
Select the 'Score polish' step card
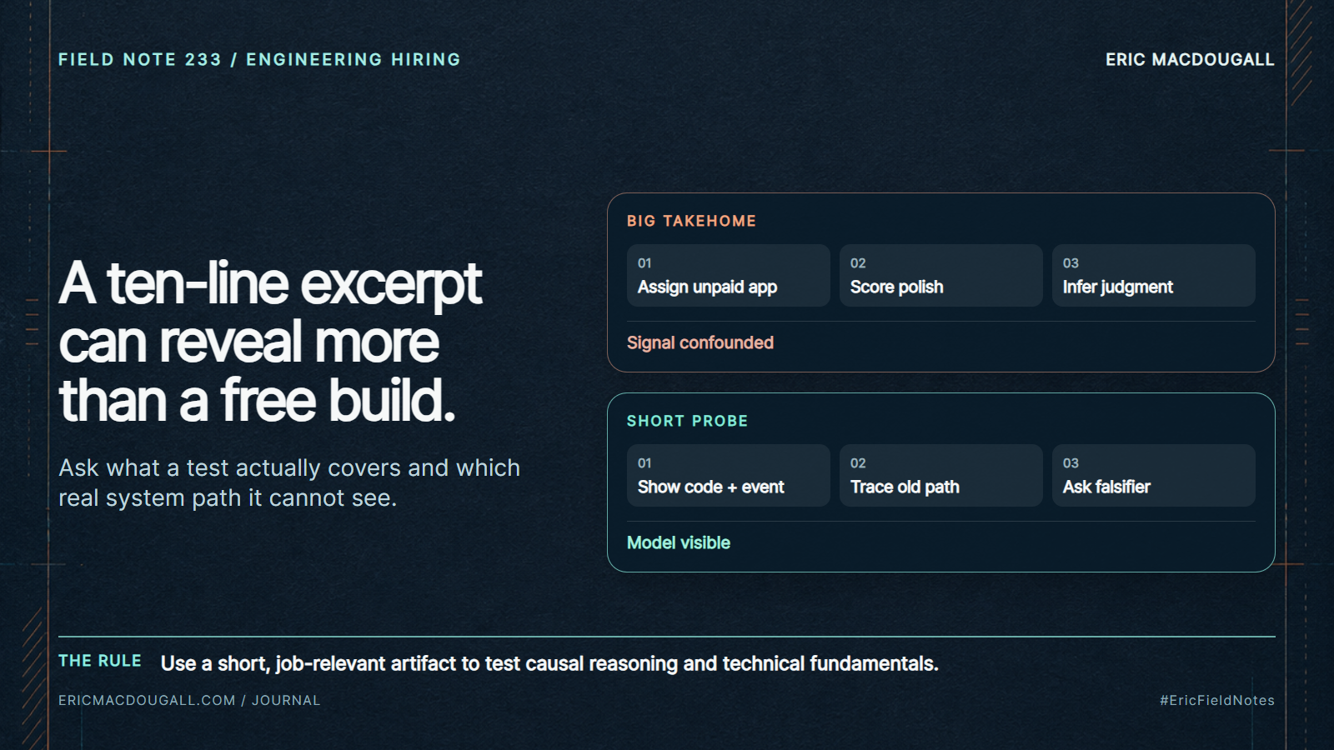[940, 275]
